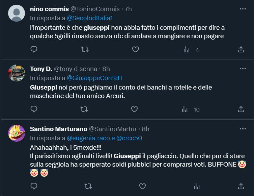The image size is (254, 196).
Task: Share nino commis's tweet
Action: (241, 50)
